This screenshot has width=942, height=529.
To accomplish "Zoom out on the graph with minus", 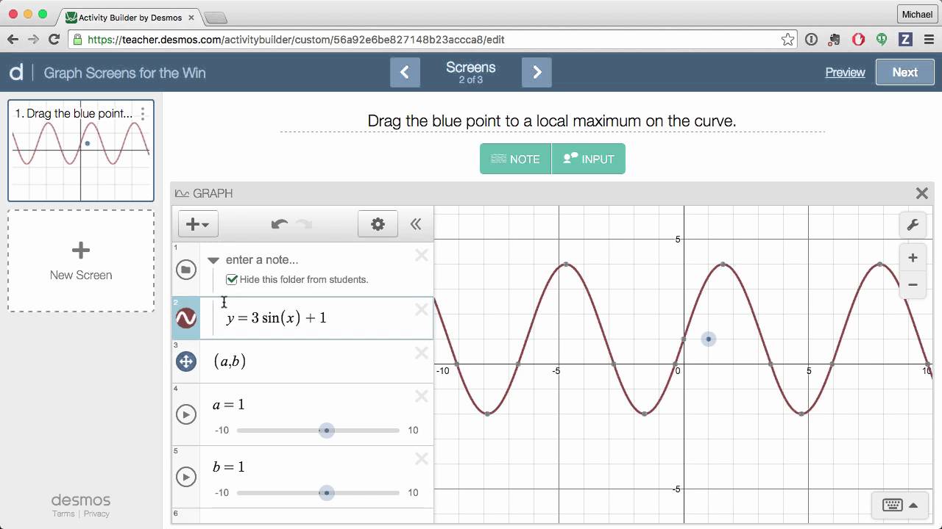I will pos(913,285).
